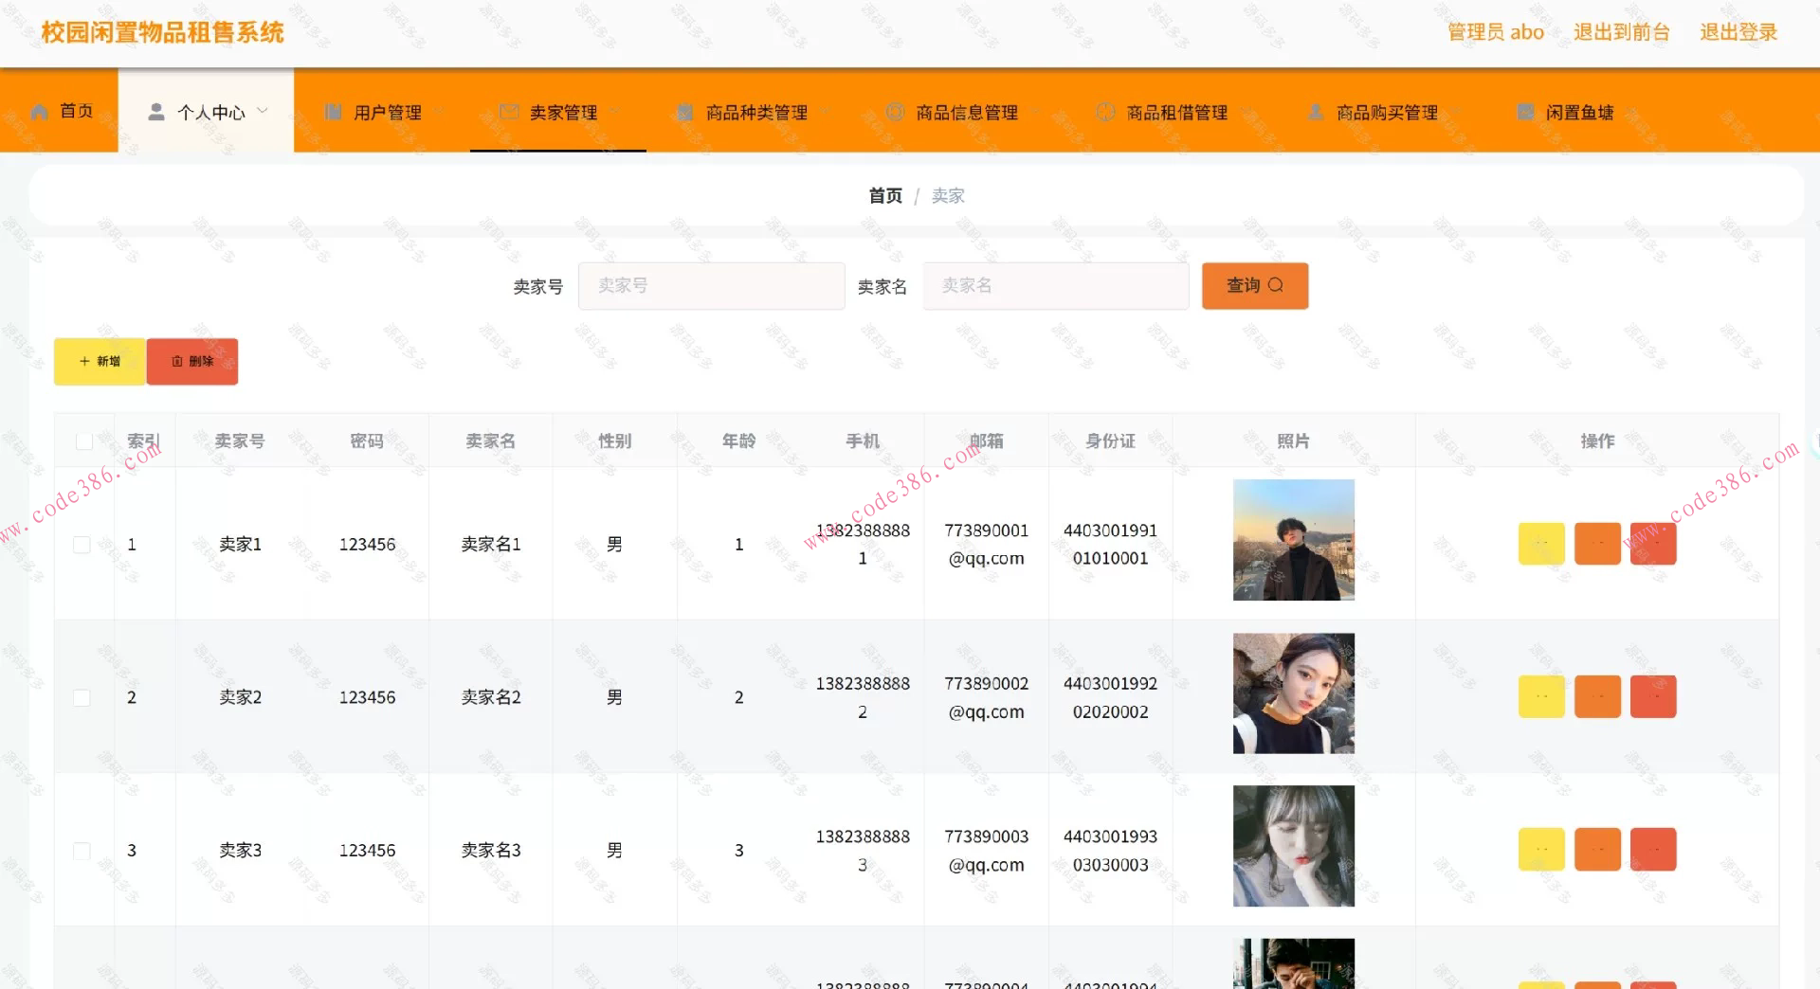This screenshot has height=989, width=1820.
Task: Click the 退出登录 logout link
Action: click(1738, 30)
